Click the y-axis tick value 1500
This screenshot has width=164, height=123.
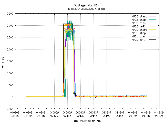(10, 61)
